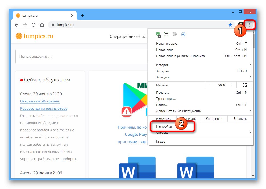Viewport: 266px width, 189px height.
Task: Click the Копировать button
Action: coord(215,118)
